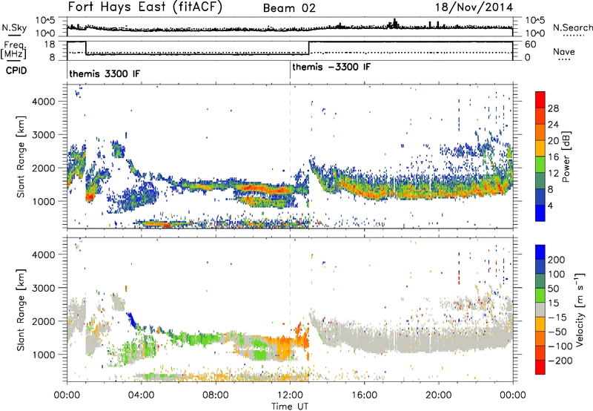Pick the bright blue top segment of the velocity colorbar
The width and height of the screenshot is (593, 411).
click(x=540, y=252)
